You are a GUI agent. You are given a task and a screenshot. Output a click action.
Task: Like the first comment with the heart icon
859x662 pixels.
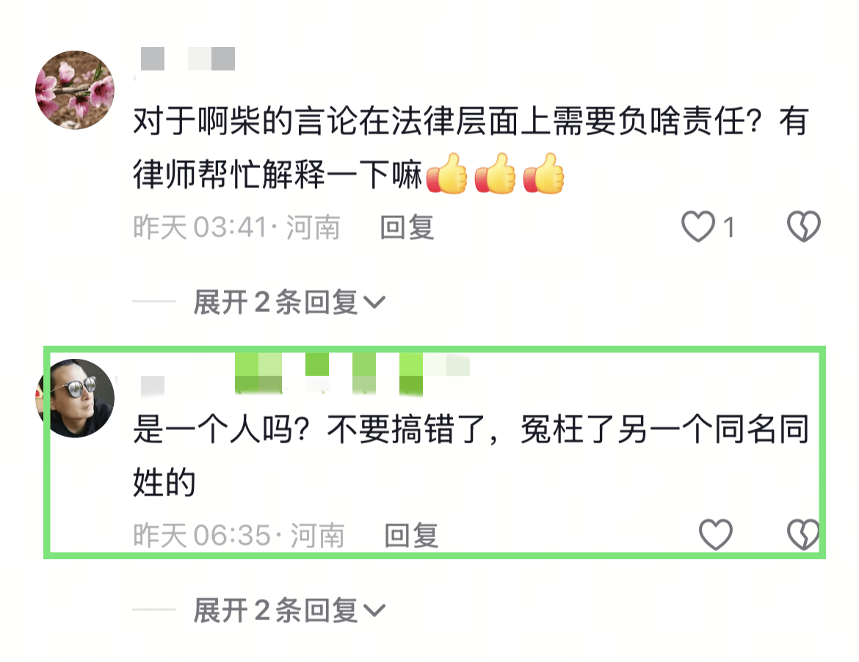[698, 226]
